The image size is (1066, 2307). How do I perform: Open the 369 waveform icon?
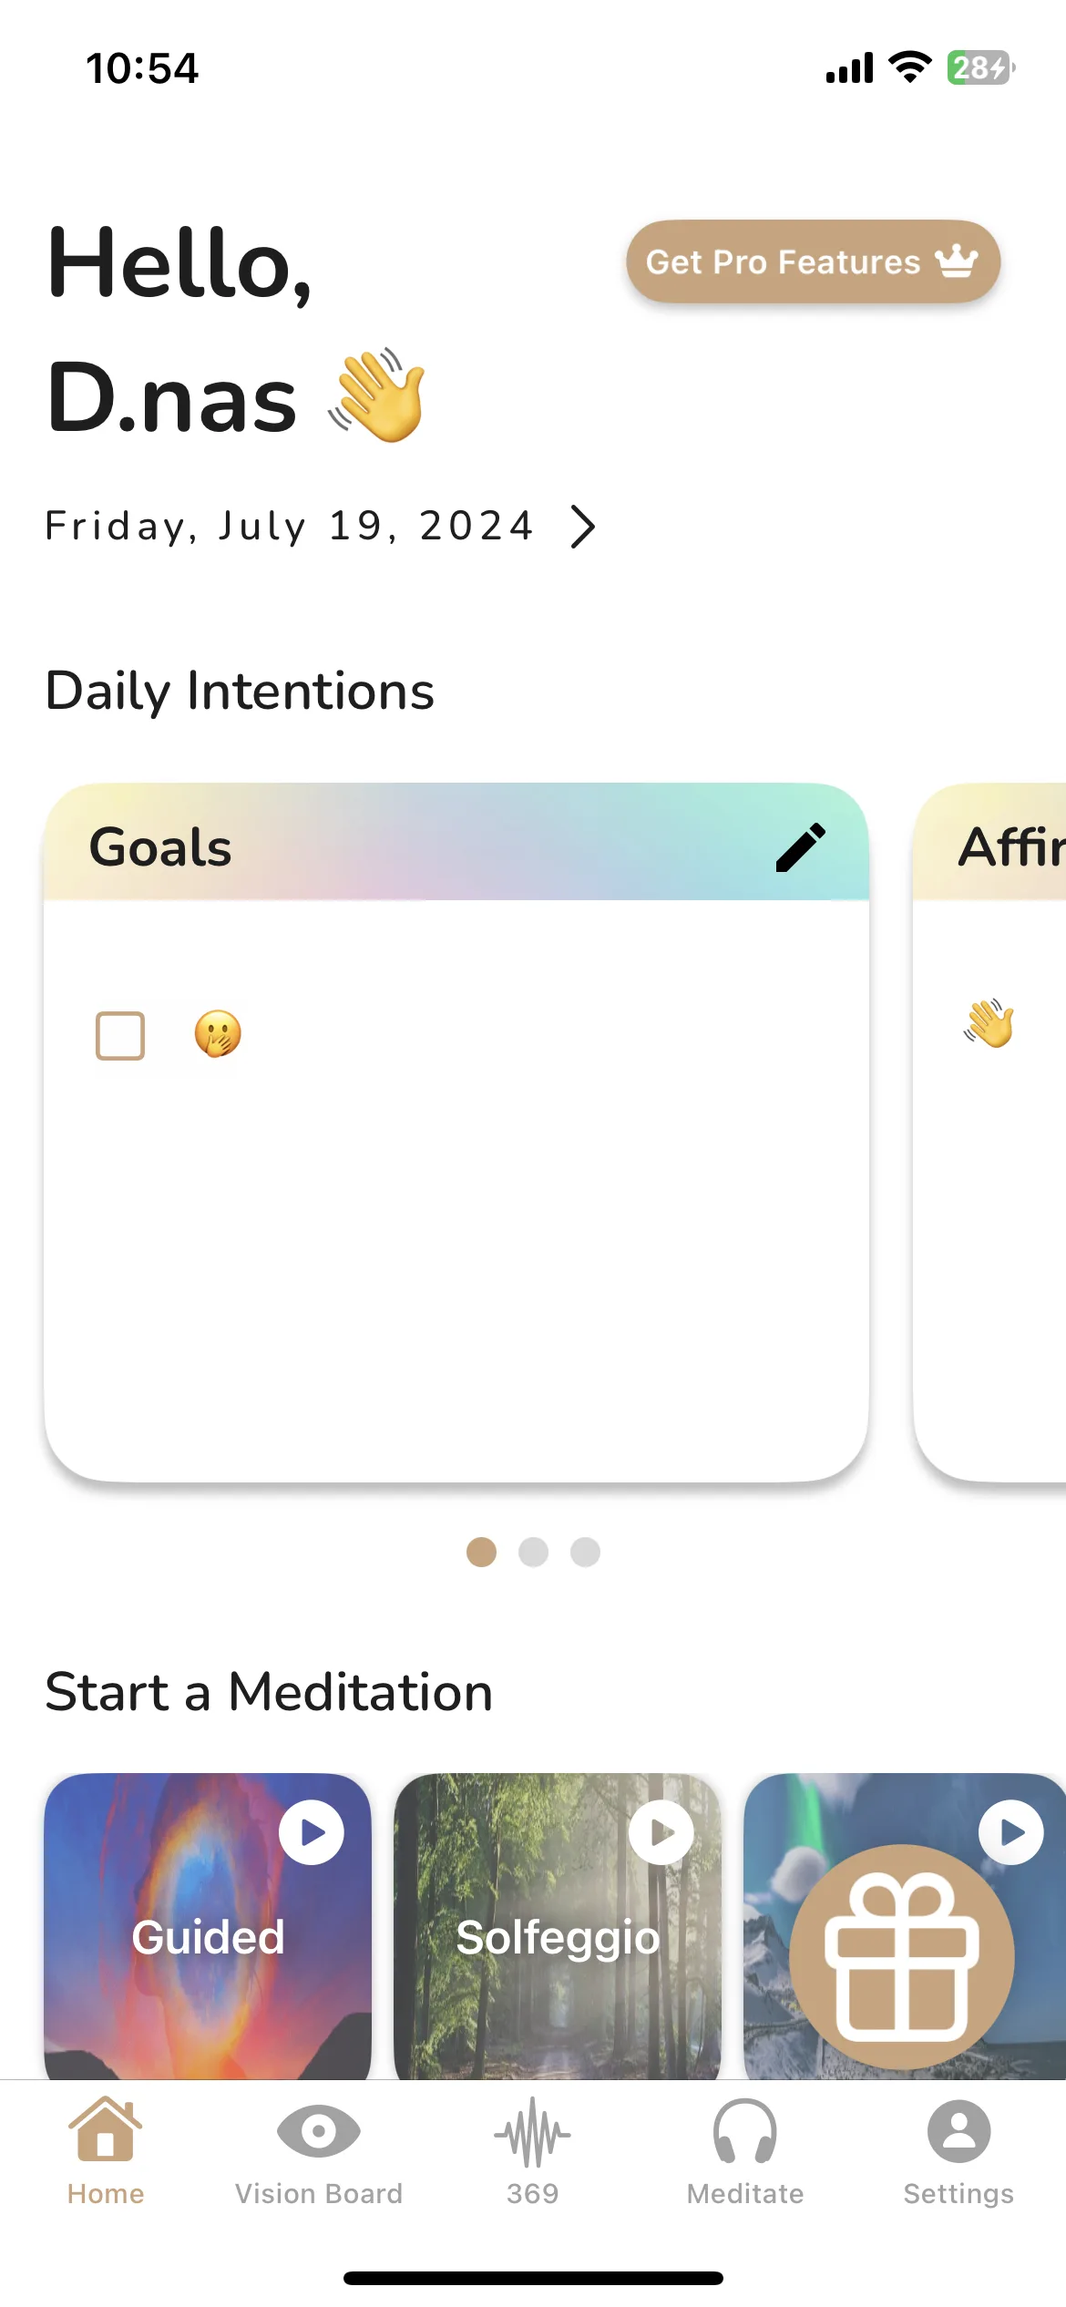[533, 2132]
